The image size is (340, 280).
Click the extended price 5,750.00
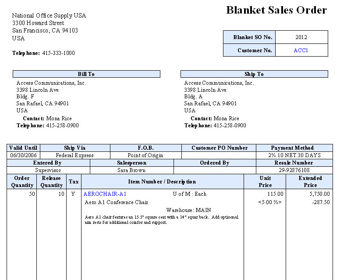click(x=320, y=194)
